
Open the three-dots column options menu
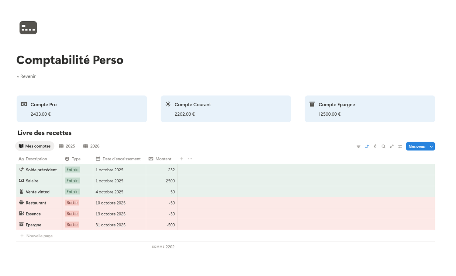pos(190,159)
